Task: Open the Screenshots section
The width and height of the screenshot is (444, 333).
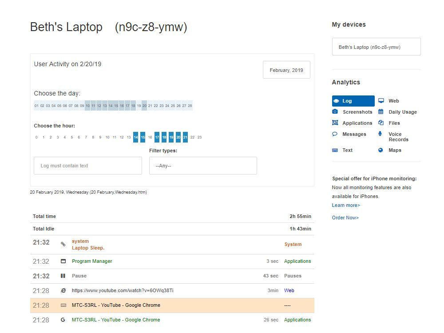Action: click(x=357, y=112)
